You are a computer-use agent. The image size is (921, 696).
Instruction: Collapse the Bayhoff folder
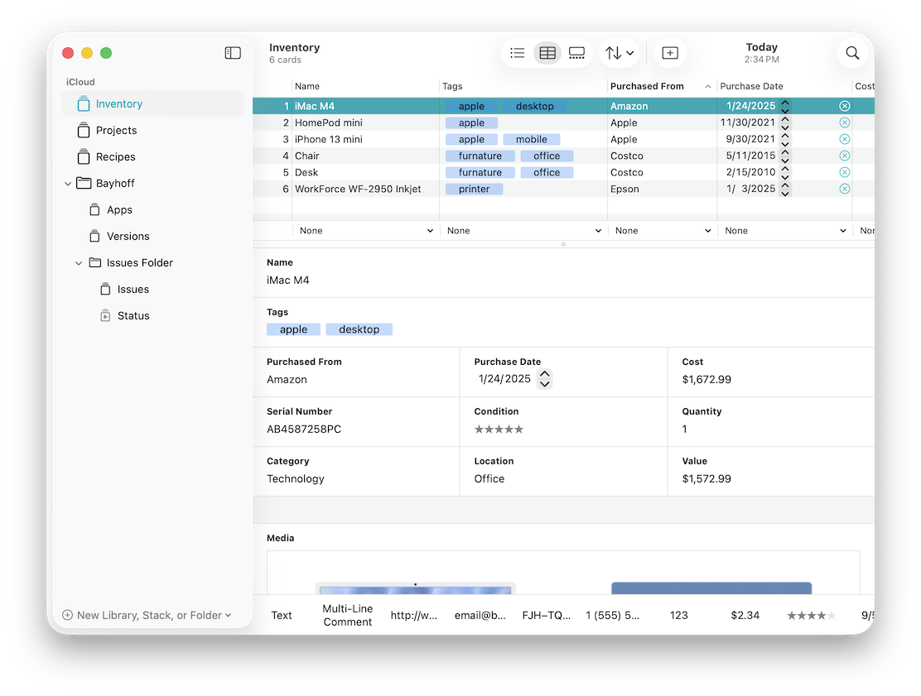tap(68, 183)
